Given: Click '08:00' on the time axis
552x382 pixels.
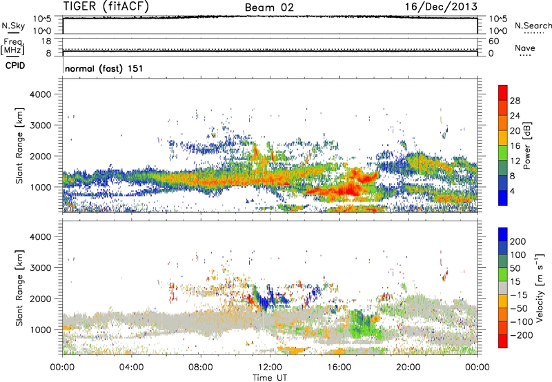Looking at the screenshot, I should pos(201,368).
